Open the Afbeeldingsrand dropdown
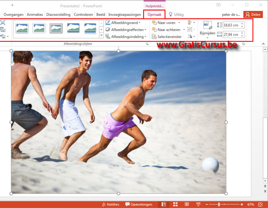Image resolution: width=268 pixels, height=208 pixels. click(123, 23)
